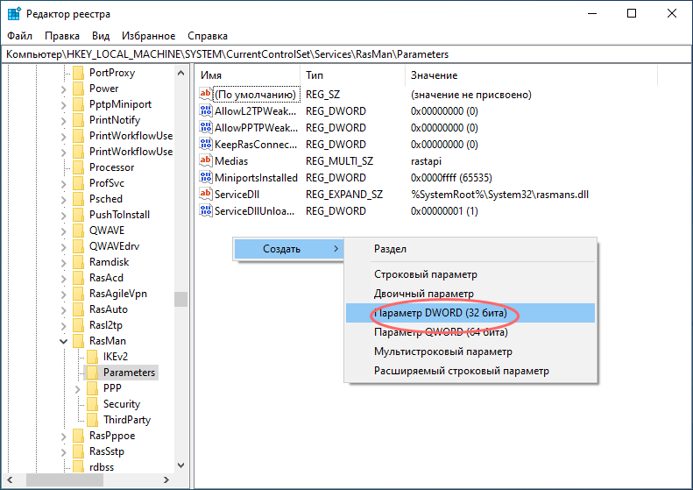Click the Ramdisk folder icon
693x490 pixels.
[78, 262]
